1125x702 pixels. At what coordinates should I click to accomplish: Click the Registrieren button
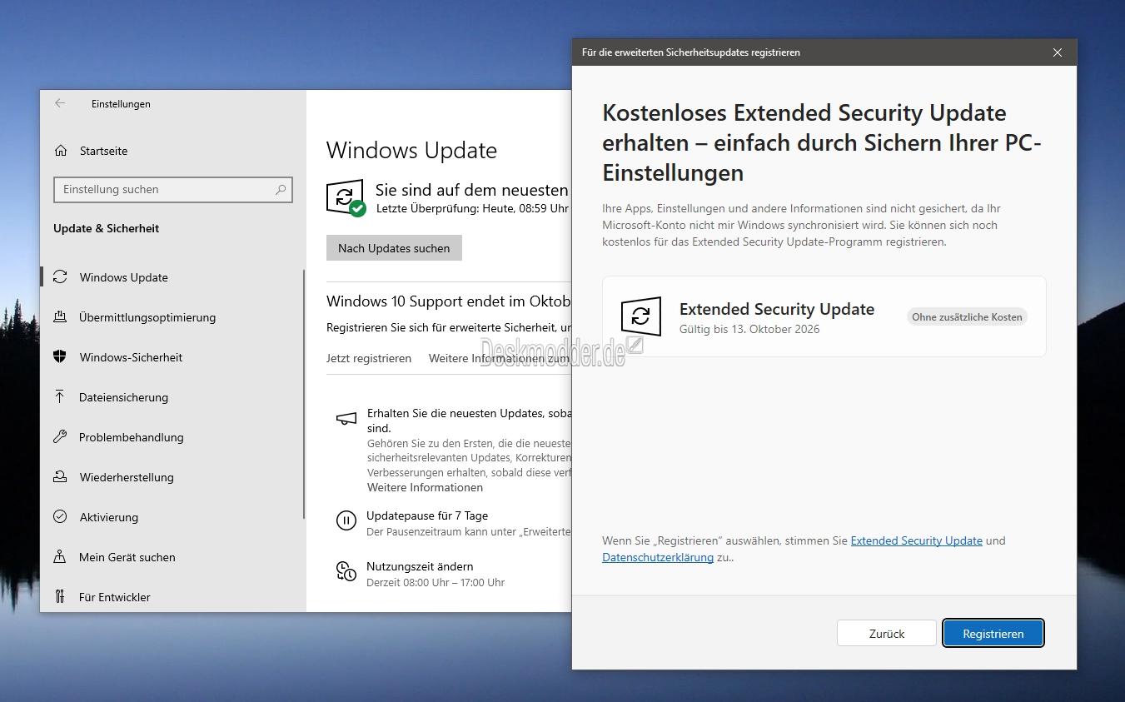point(993,634)
